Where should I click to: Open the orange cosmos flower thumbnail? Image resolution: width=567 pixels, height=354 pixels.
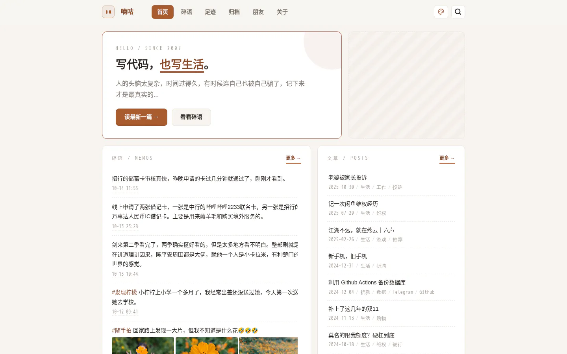207,346
